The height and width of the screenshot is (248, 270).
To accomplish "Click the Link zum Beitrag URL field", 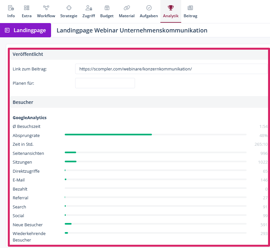I will [171, 69].
